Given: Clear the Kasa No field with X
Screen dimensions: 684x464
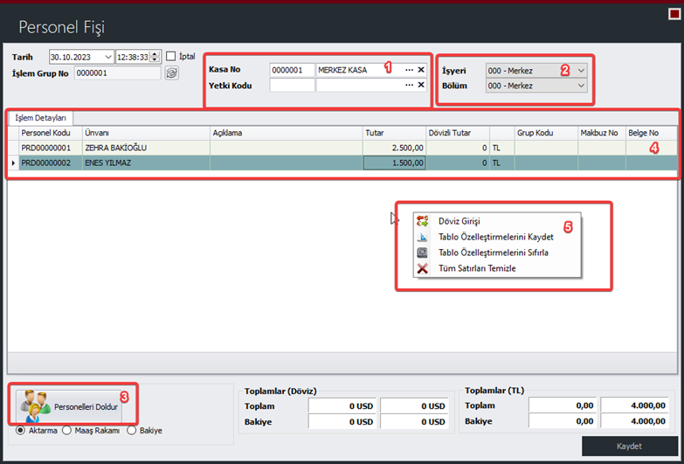Looking at the screenshot, I should (x=421, y=70).
